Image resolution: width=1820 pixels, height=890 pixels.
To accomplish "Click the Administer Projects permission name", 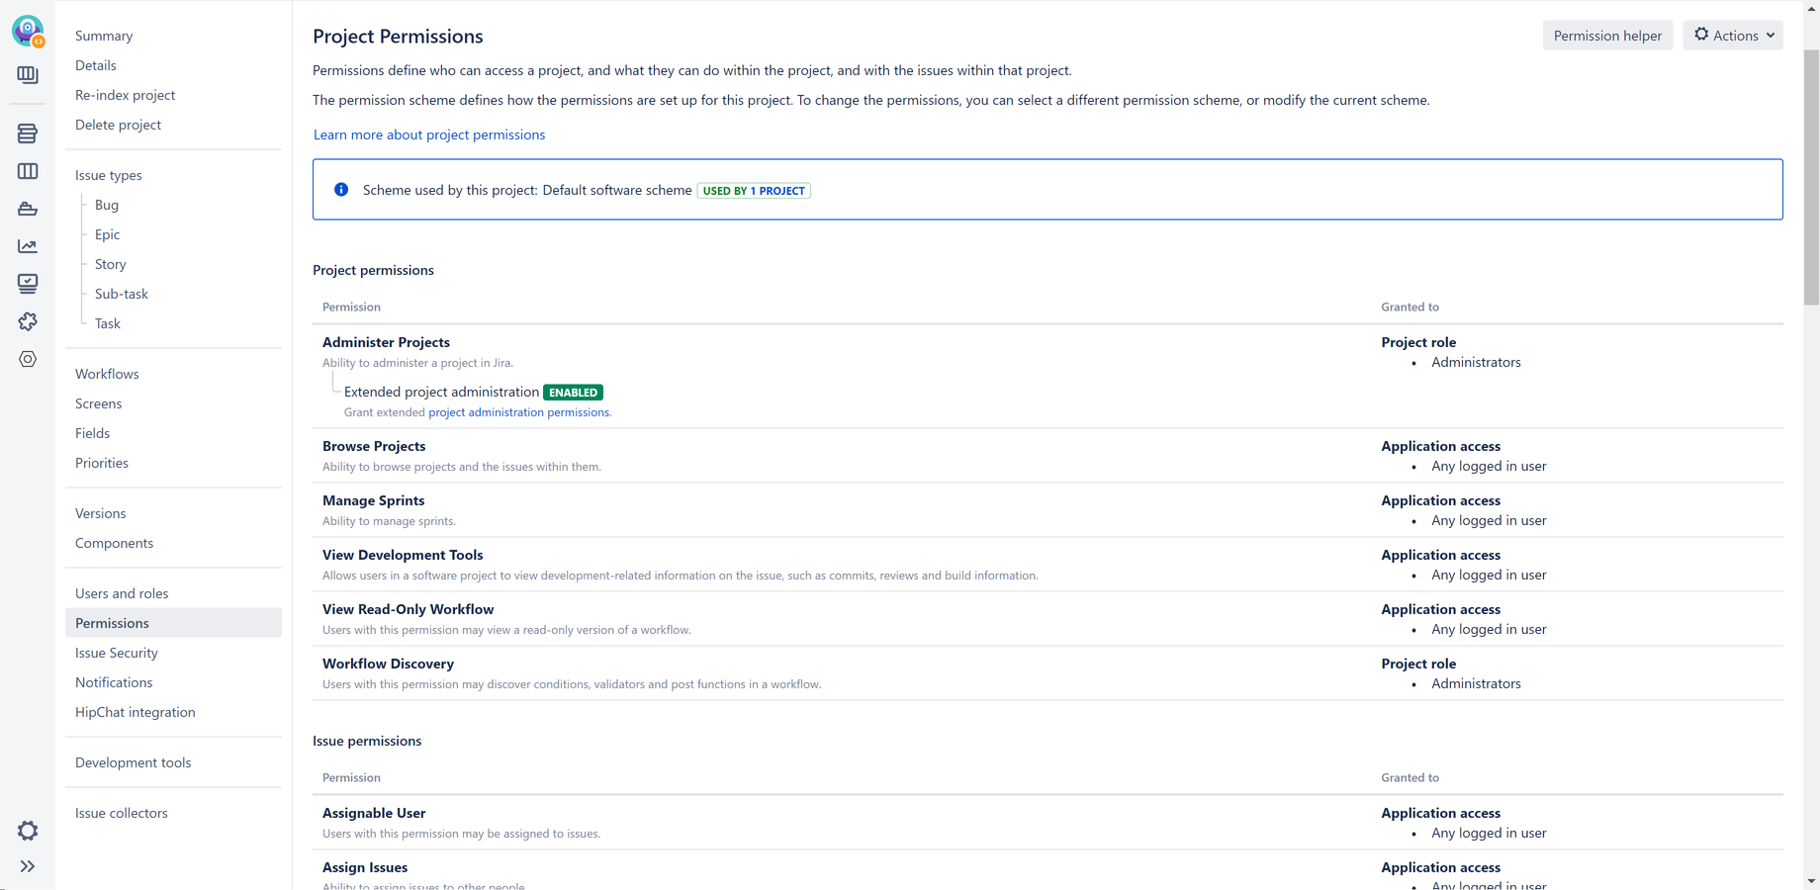I will click(x=386, y=342).
